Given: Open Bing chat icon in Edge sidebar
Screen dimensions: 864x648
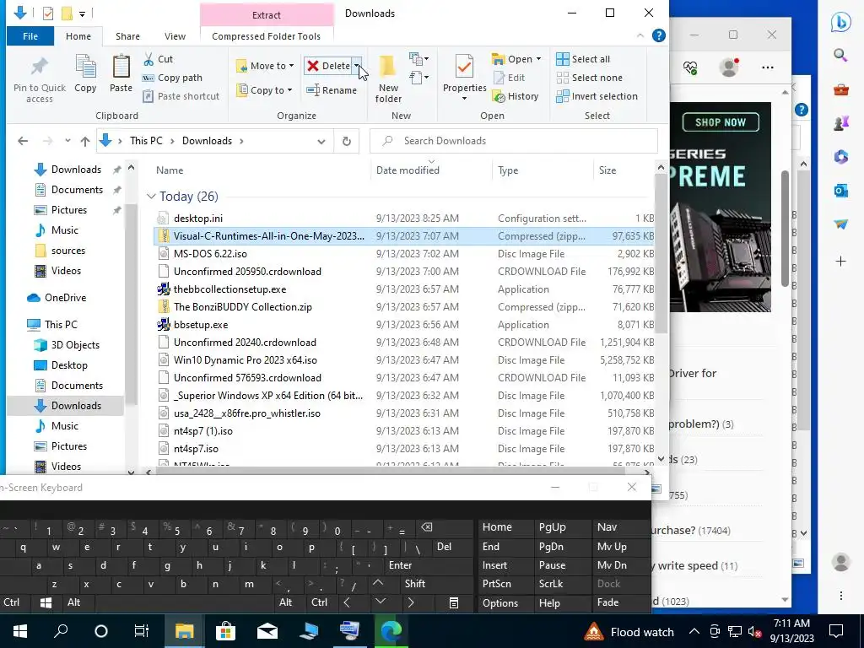Looking at the screenshot, I should tap(841, 21).
